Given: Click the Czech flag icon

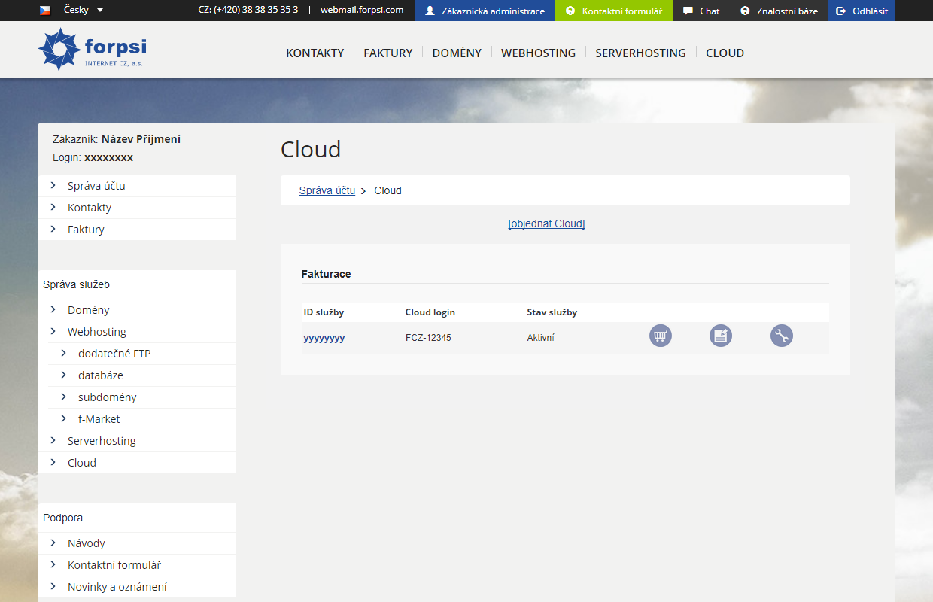Looking at the screenshot, I should point(45,11).
